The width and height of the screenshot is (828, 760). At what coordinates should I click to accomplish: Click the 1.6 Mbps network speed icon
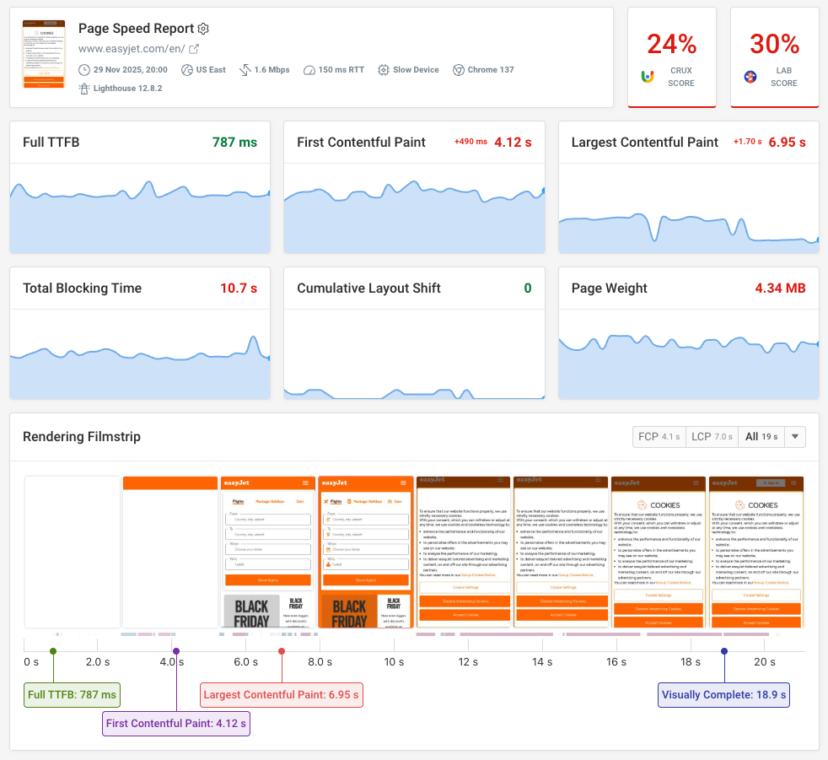245,70
